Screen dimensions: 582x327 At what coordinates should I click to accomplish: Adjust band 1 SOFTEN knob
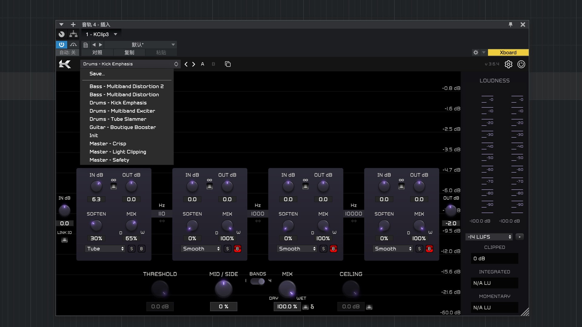click(x=96, y=225)
